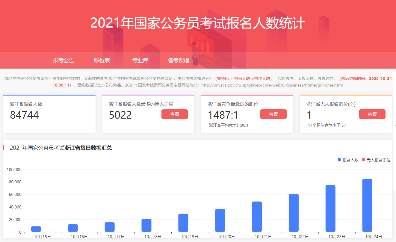Image resolution: width=396 pixels, height=242 pixels.
Task: Click 查看 for 报名人数最多的用人司局
Action: tap(175, 114)
